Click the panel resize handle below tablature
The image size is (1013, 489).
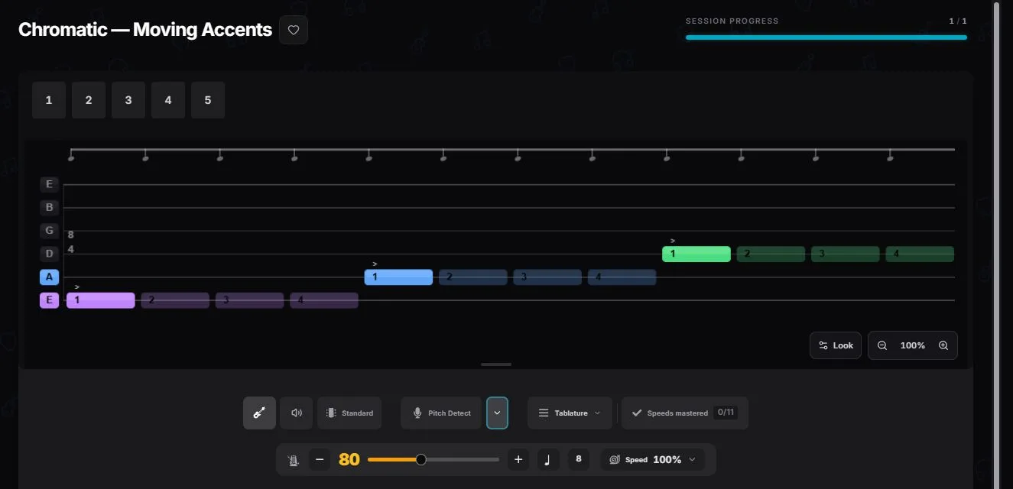[x=496, y=364]
